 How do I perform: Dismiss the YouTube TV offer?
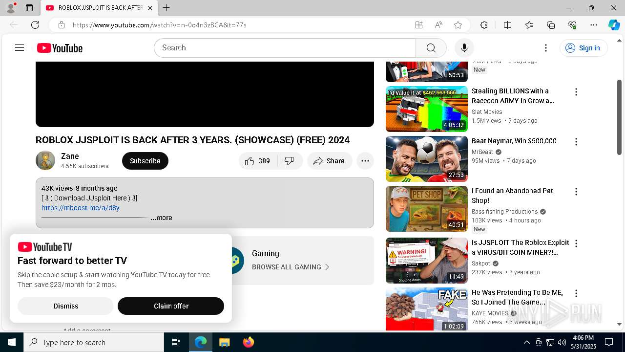pyautogui.click(x=65, y=306)
